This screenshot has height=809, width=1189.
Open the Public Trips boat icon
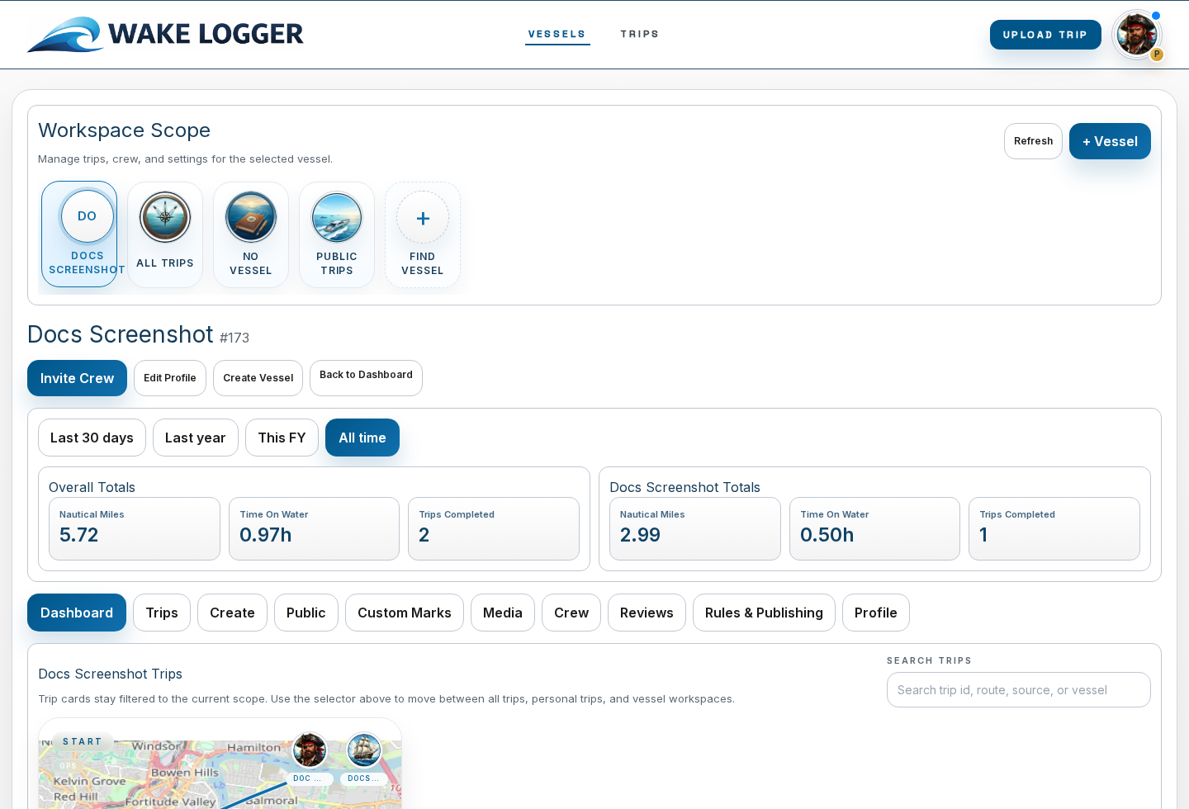point(337,217)
